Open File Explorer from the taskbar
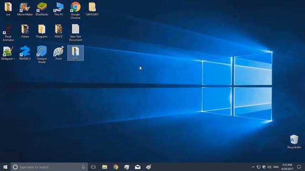 click(105, 167)
